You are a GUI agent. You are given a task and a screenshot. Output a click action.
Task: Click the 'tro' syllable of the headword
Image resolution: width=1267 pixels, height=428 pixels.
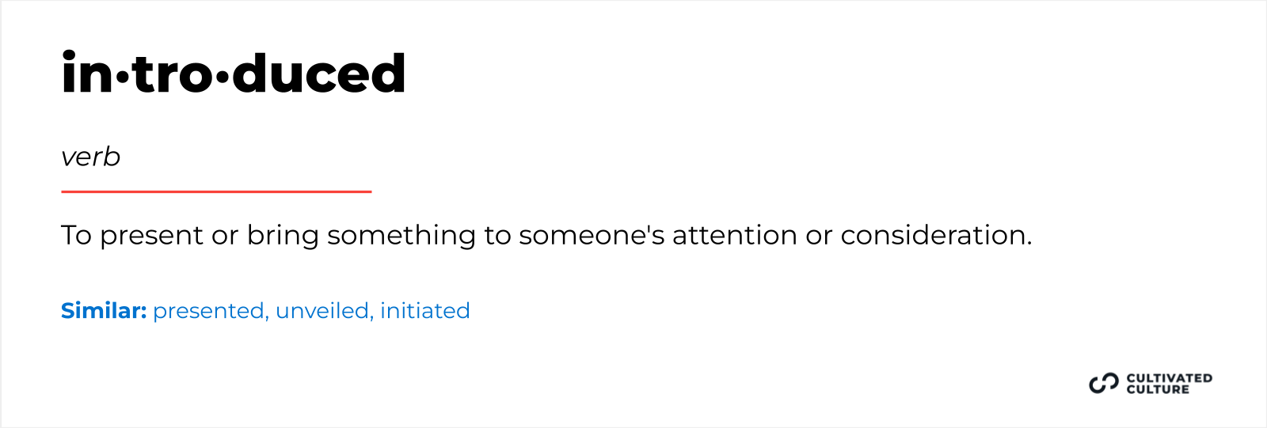click(172, 74)
